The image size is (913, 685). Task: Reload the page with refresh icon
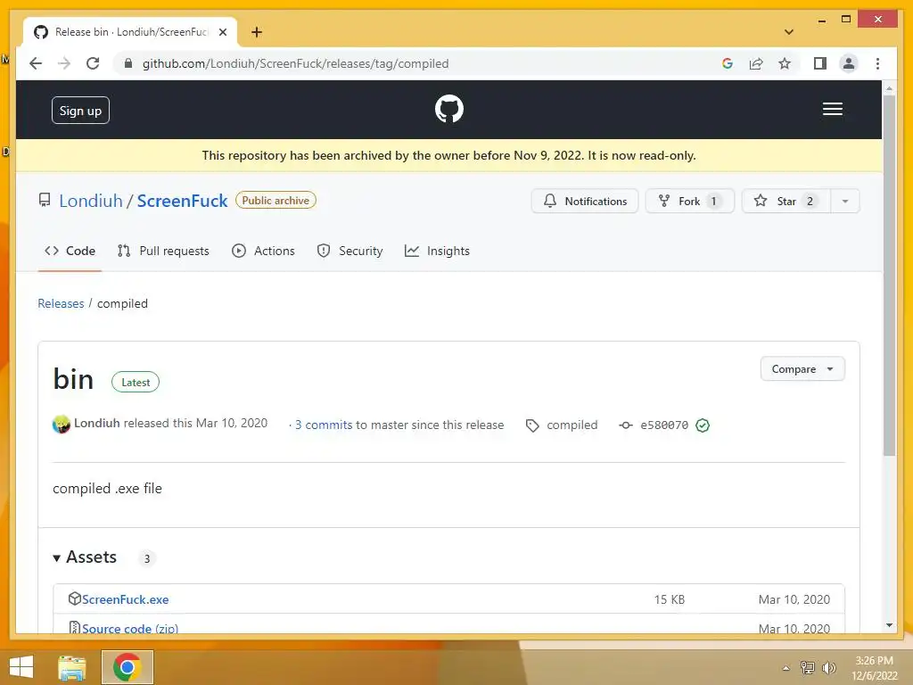coord(93,63)
